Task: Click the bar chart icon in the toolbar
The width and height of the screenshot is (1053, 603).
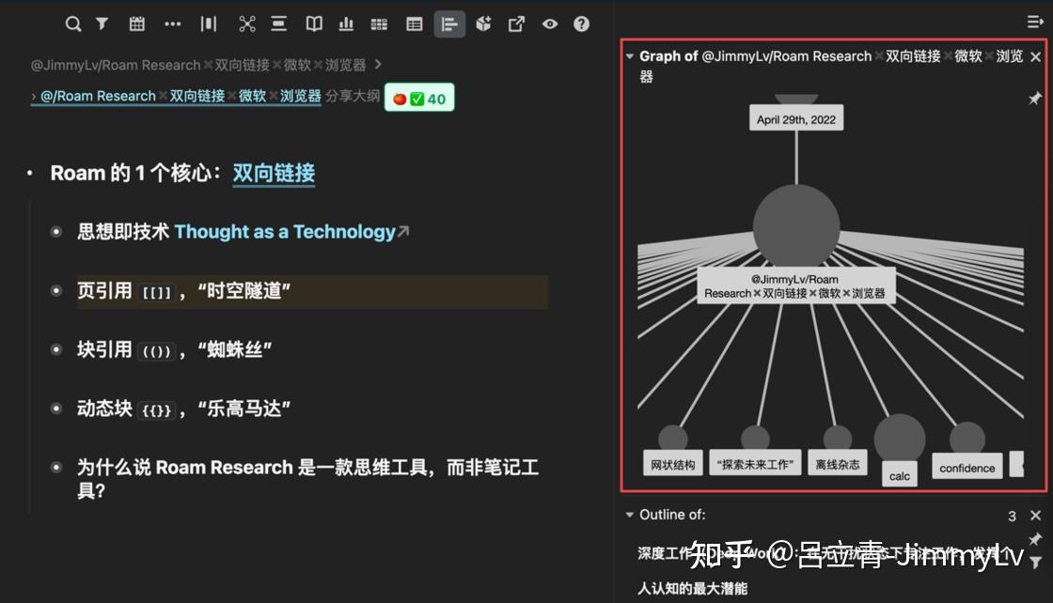Action: click(349, 23)
